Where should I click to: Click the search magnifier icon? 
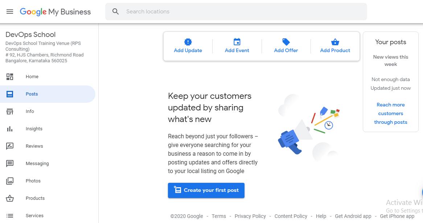115,12
